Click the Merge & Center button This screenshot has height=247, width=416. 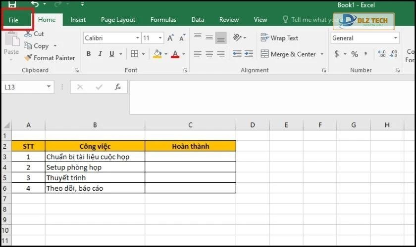pyautogui.click(x=292, y=54)
